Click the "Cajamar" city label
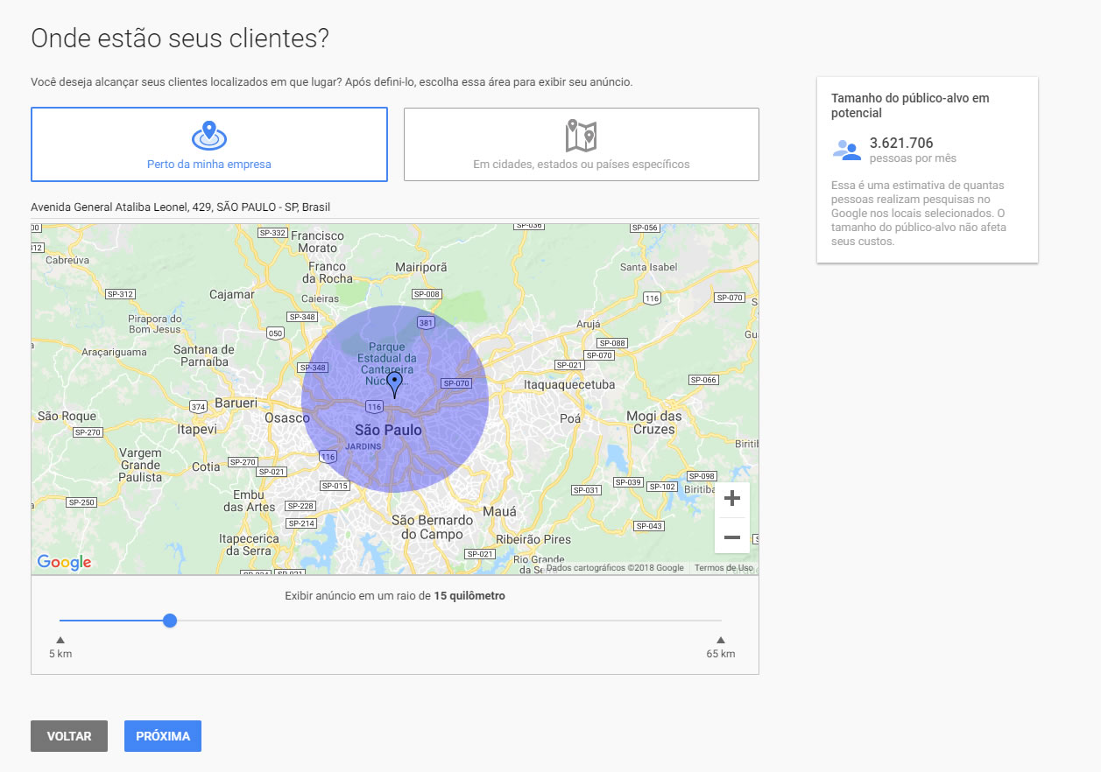The width and height of the screenshot is (1101, 772). point(232,295)
